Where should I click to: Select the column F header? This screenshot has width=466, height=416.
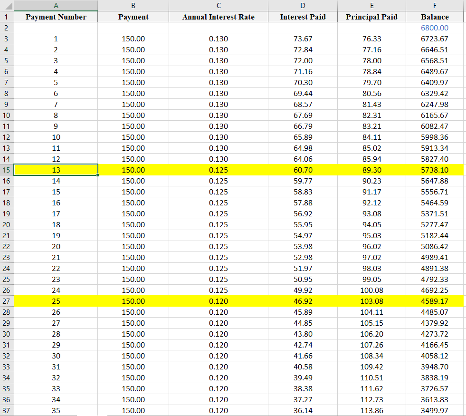point(435,6)
